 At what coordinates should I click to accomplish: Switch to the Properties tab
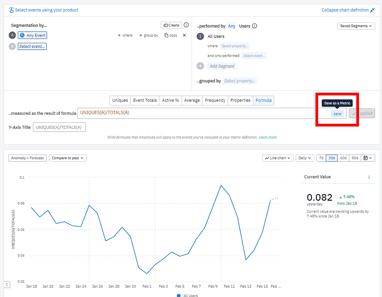tap(241, 100)
